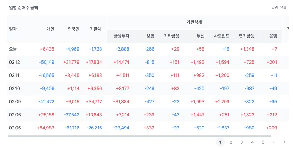Screen dimensions: 293x149
Task: Click 금융투자 value +4,511 on 02.11
Action: coord(123,75)
